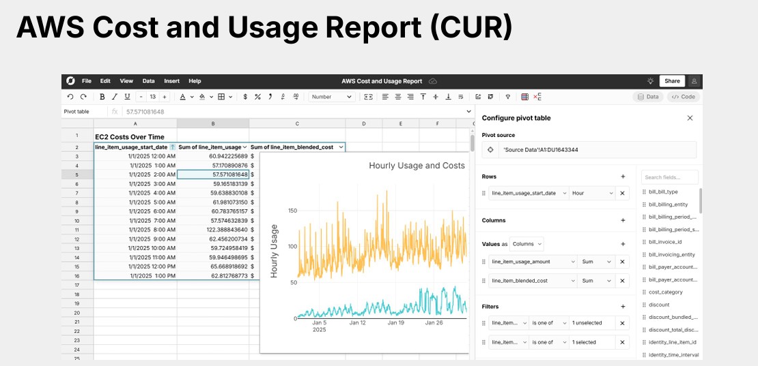Remove the line_item_blended_cost value field
This screenshot has height=366, width=758.
click(x=622, y=281)
